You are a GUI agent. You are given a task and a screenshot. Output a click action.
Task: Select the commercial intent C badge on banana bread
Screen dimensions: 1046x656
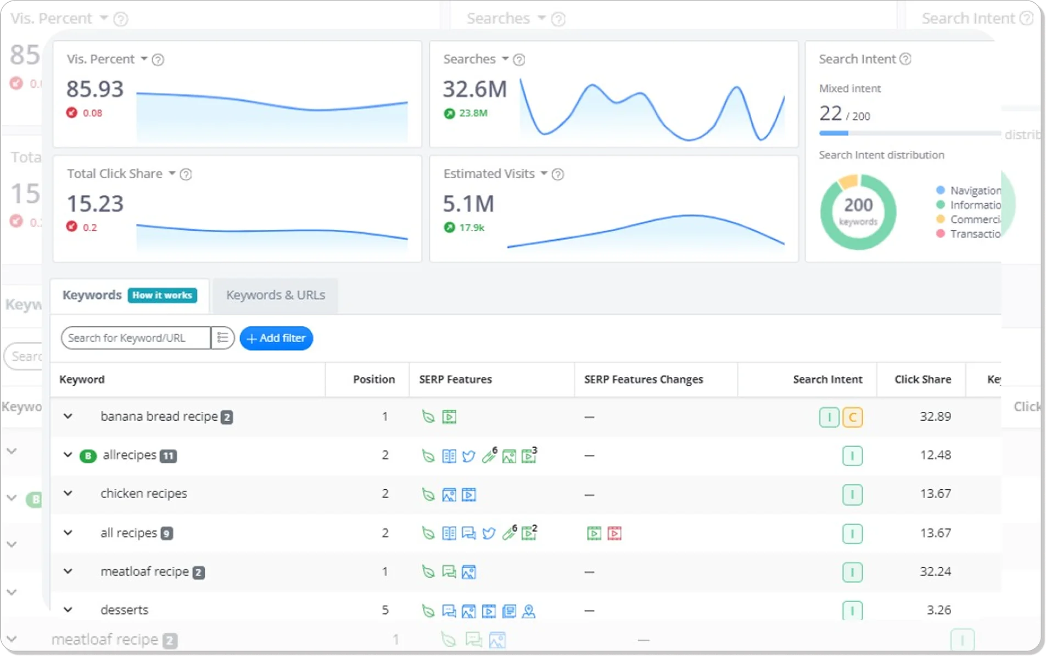854,417
